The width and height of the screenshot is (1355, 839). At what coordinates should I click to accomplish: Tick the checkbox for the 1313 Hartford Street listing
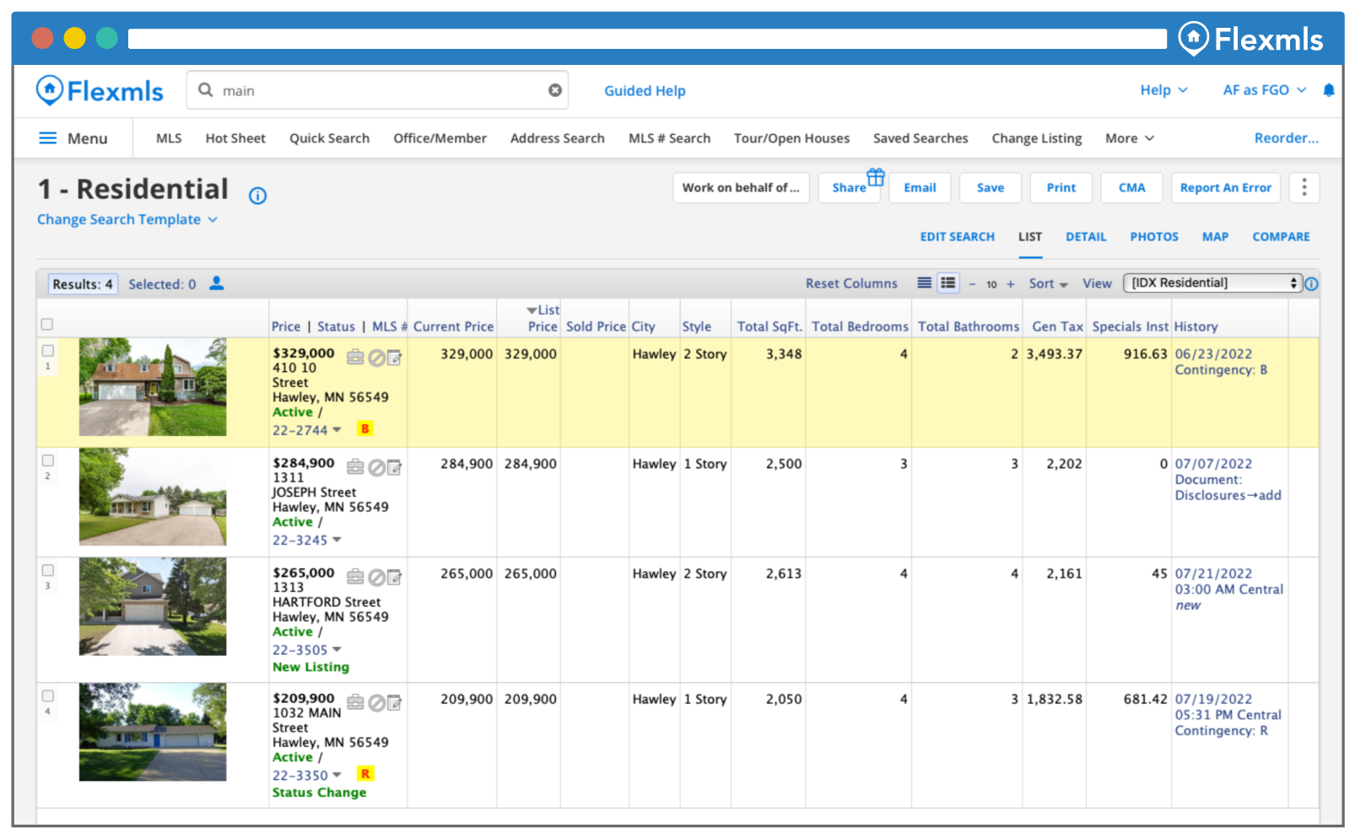tap(48, 570)
